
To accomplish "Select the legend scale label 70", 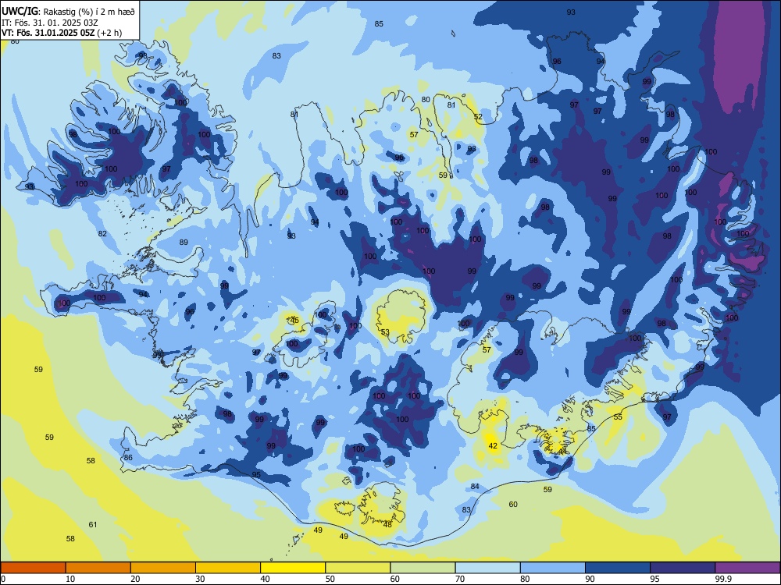I will (x=460, y=579).
